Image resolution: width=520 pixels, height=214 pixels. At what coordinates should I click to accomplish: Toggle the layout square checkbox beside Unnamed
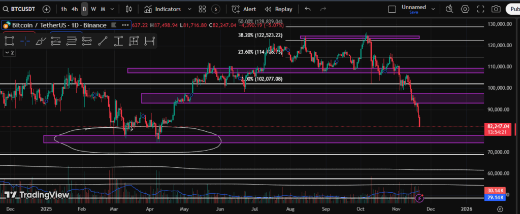(392, 9)
